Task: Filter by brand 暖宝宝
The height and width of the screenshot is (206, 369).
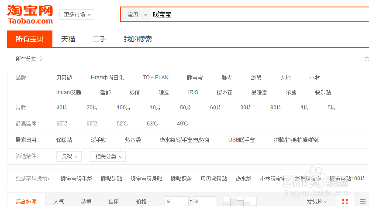Action: [x=195, y=78]
